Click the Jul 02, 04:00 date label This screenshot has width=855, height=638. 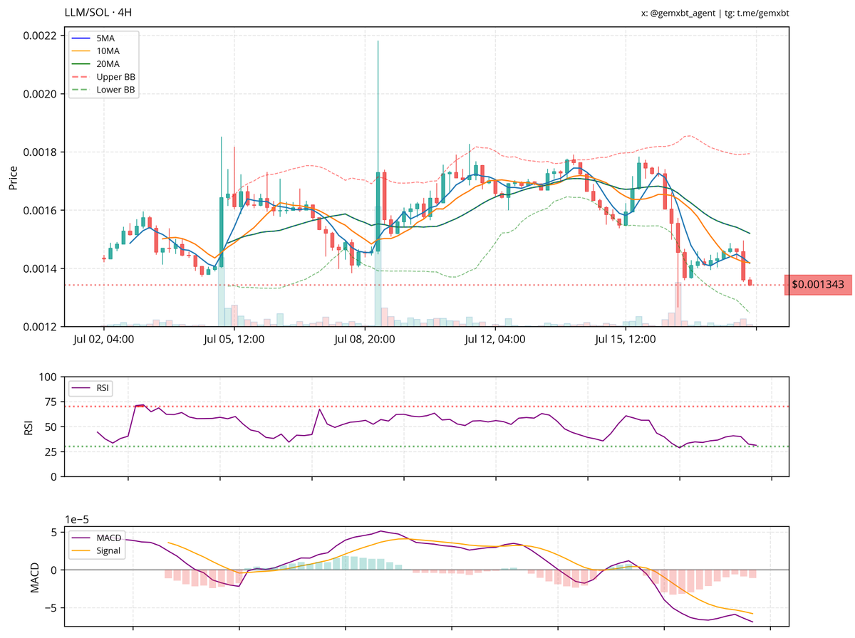point(103,340)
